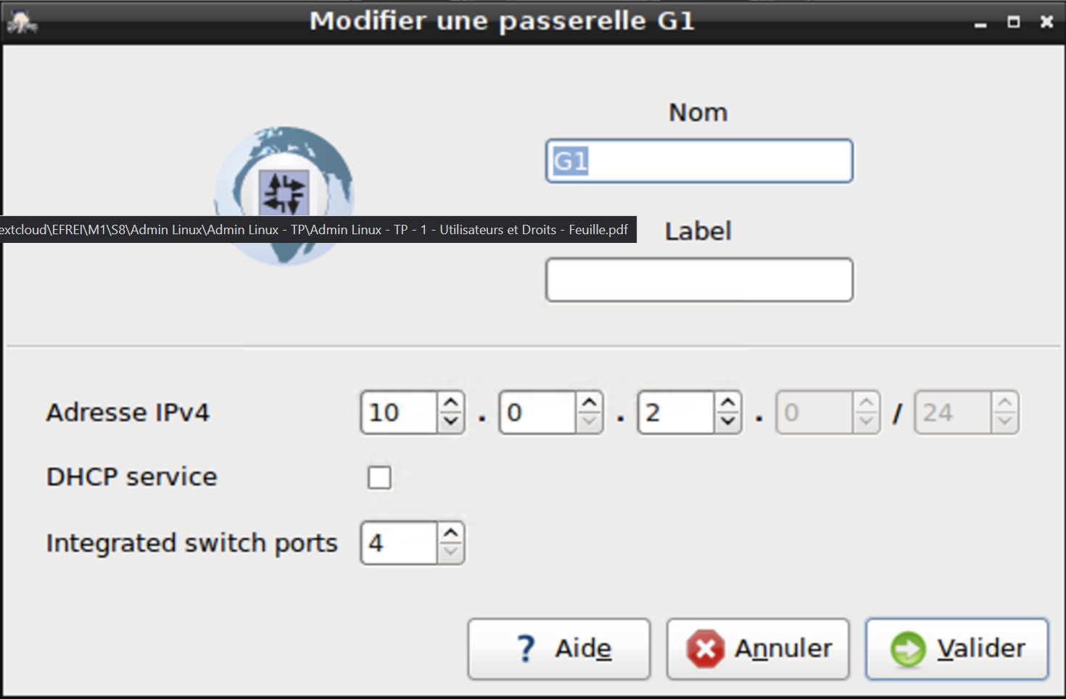Cancel with the Annuler button
Viewport: 1066px width, 699px height.
pyautogui.click(x=758, y=648)
